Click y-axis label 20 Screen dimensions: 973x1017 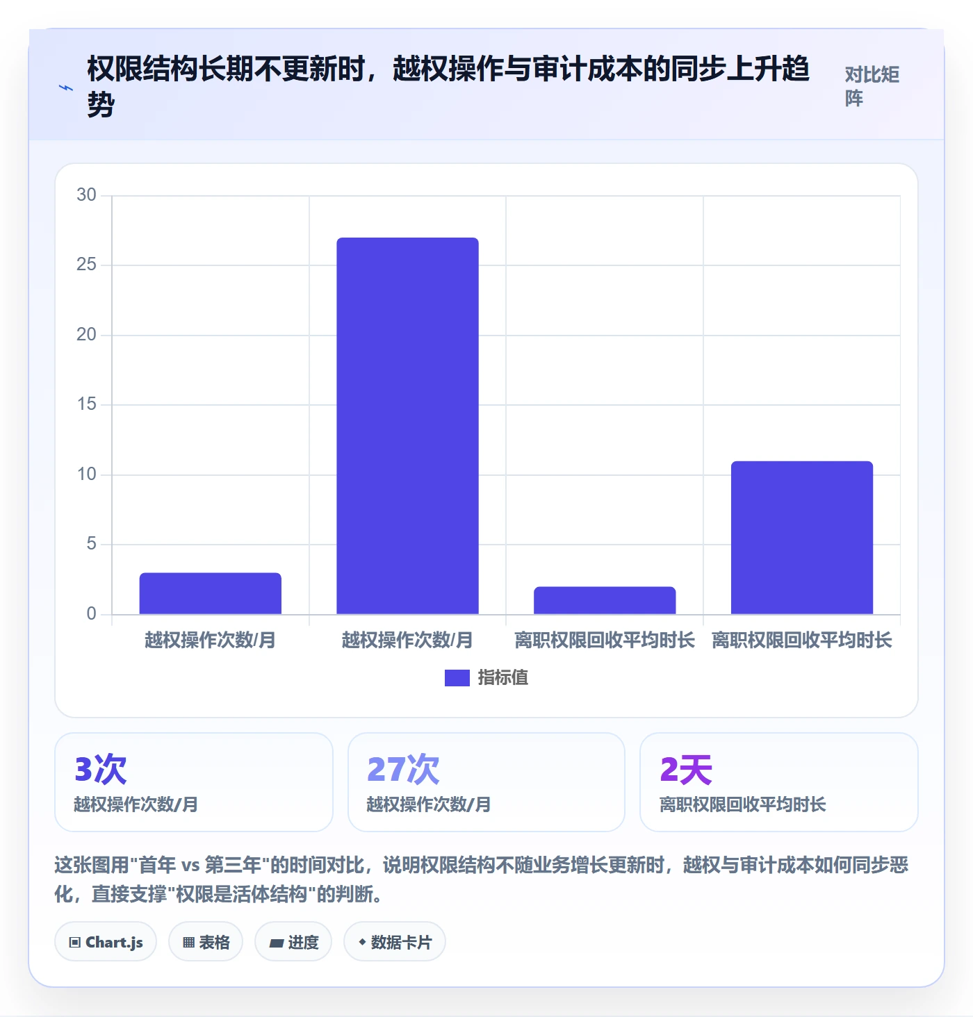pyautogui.click(x=86, y=335)
